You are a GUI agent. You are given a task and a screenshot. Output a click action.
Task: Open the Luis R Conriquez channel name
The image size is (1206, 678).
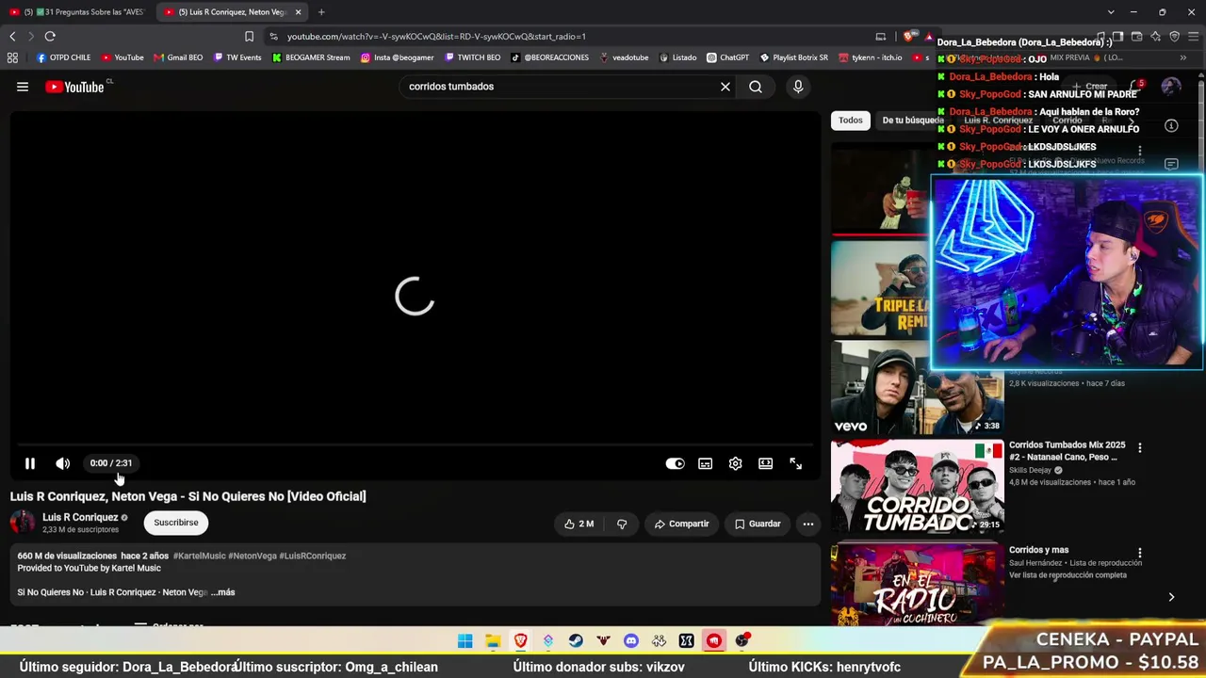coord(80,517)
